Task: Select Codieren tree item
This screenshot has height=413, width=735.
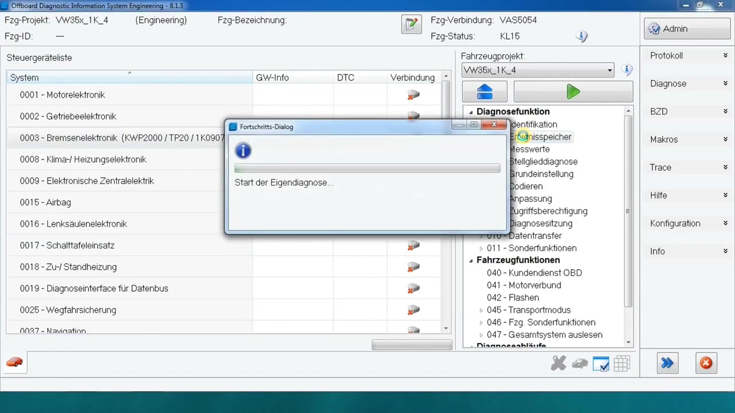Action: [525, 186]
